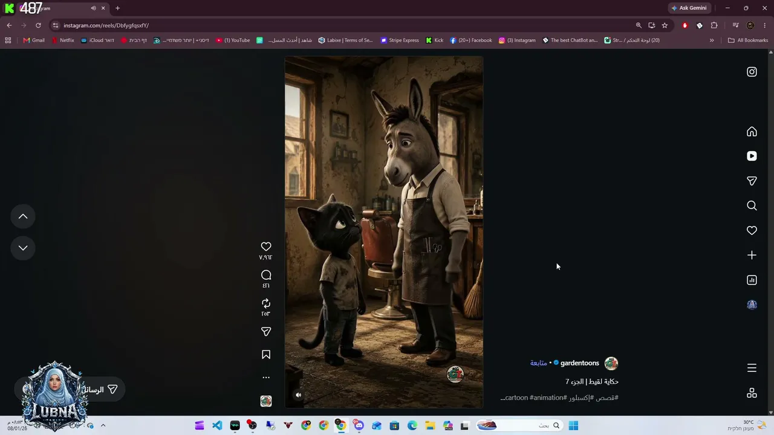Click the Instagram logo in the sidebar

coord(752,72)
